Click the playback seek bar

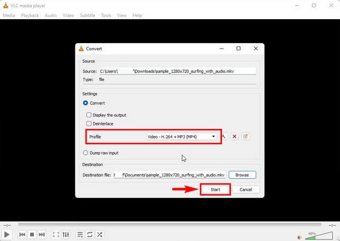pos(169,225)
